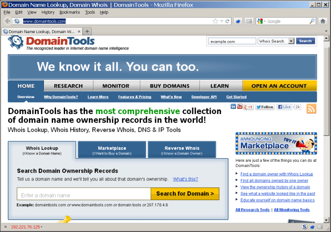The height and width of the screenshot is (232, 331).
Task: Click the Twitter Follow button
Action: [265, 107]
